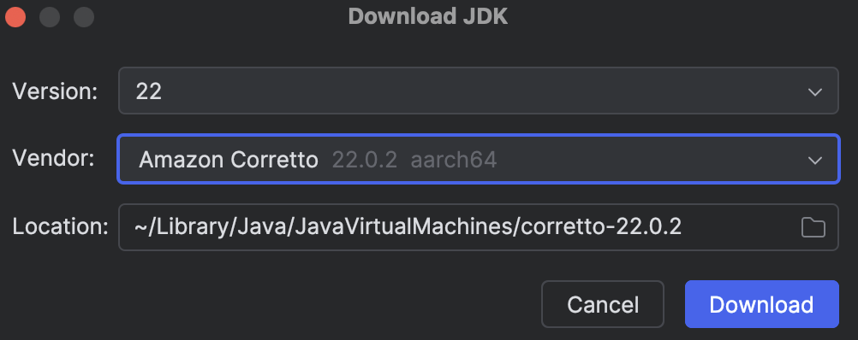Click the Vendor: label
This screenshot has height=340, width=858.
53,159
